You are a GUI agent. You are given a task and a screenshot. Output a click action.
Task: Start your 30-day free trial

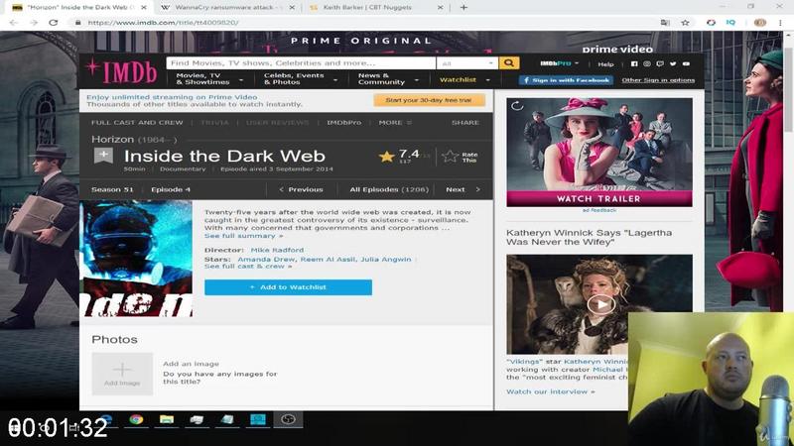429,100
